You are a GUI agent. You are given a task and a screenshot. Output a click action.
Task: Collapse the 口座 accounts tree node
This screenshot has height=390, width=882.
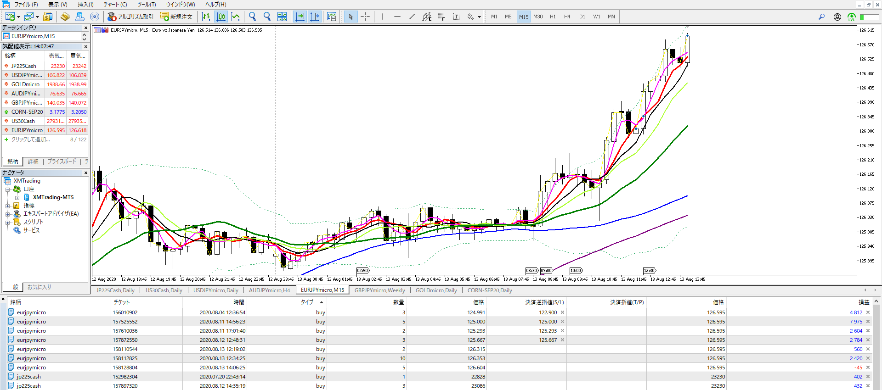pos(7,189)
